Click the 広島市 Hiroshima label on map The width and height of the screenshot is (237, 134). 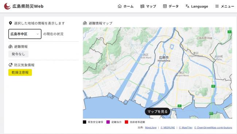164,59
